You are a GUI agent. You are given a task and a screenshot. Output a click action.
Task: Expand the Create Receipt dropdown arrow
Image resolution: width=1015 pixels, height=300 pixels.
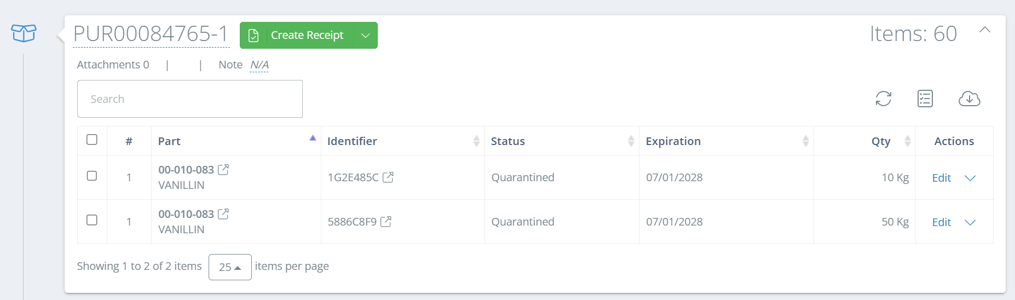tap(366, 35)
